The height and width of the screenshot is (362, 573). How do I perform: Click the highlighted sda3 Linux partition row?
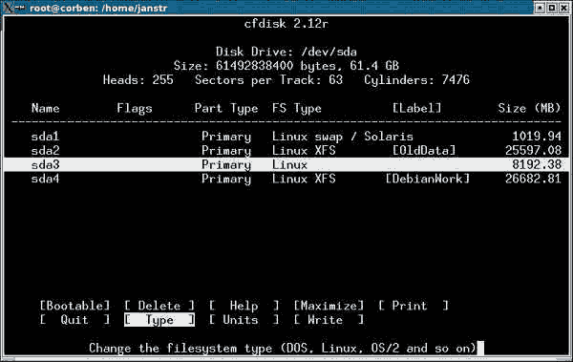(x=286, y=164)
